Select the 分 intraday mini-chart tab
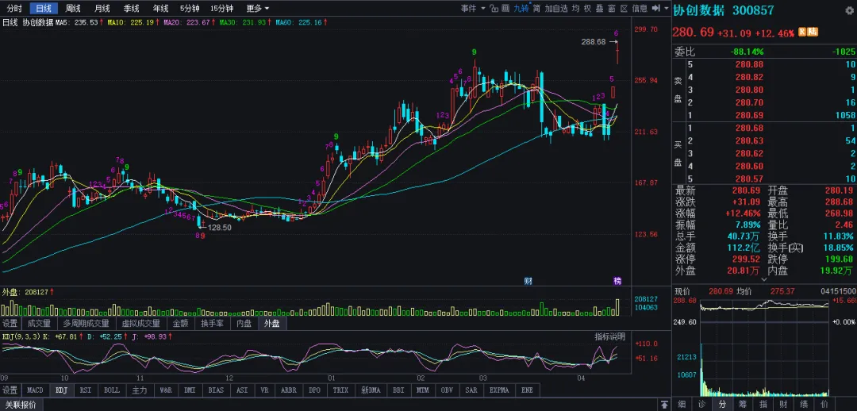857x411 pixels. click(723, 405)
